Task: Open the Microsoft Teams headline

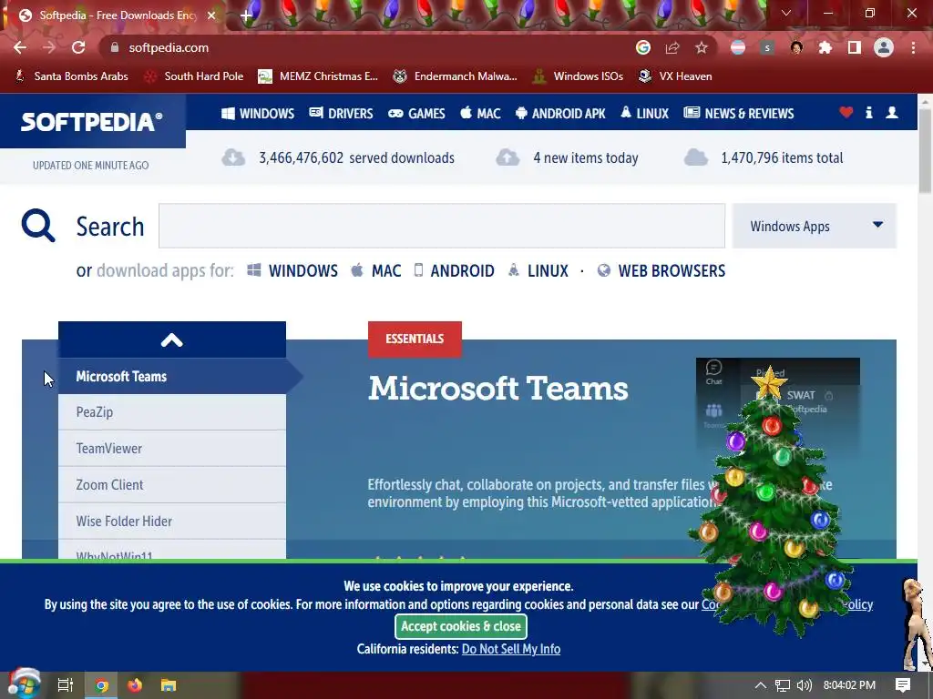Action: tap(498, 389)
